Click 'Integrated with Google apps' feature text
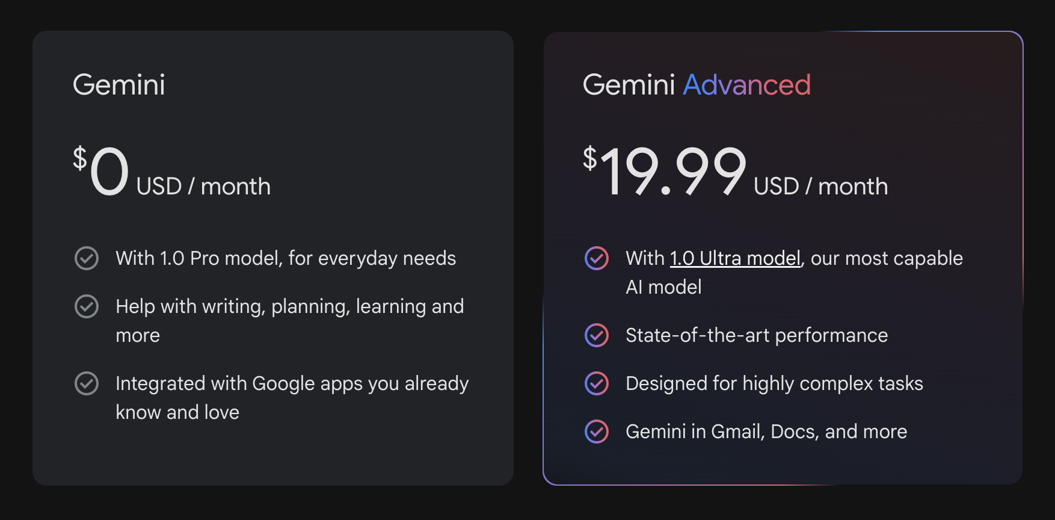Screen dimensions: 1055x520 tap(292, 383)
